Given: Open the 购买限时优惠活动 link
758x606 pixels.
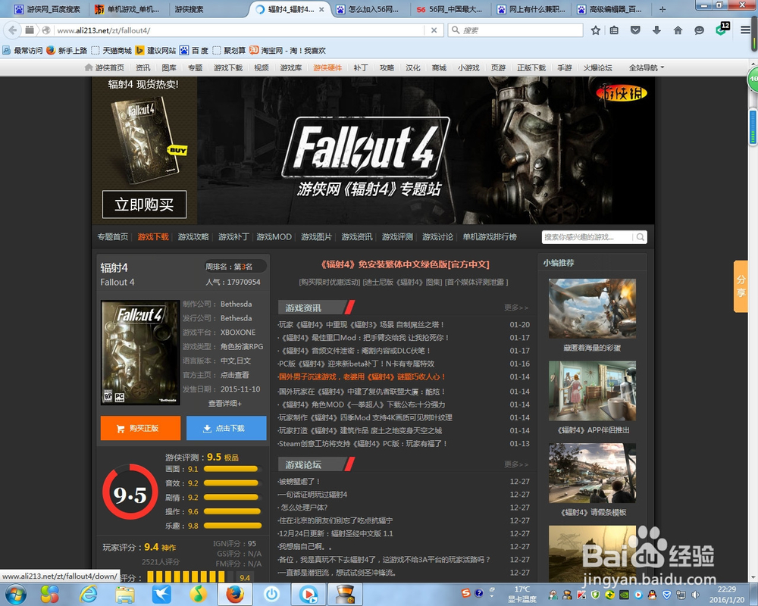Looking at the screenshot, I should click(x=330, y=283).
